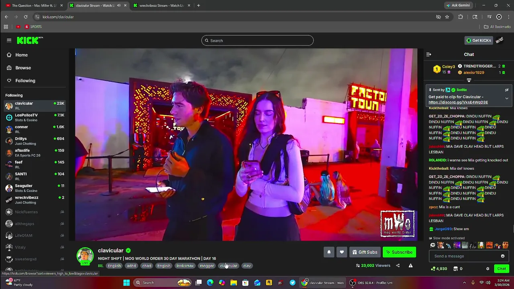Click JorgeG93 username in chat
The image size is (514, 289).
point(443,229)
